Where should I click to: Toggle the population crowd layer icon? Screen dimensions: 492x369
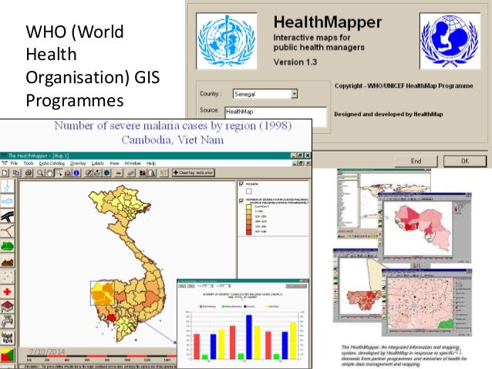pos(8,337)
